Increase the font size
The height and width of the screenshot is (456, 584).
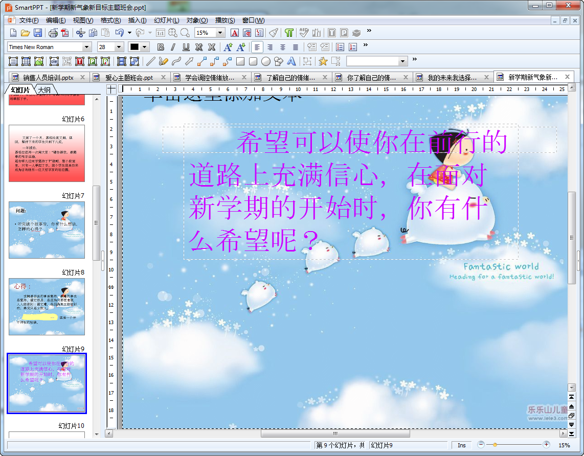coord(228,47)
